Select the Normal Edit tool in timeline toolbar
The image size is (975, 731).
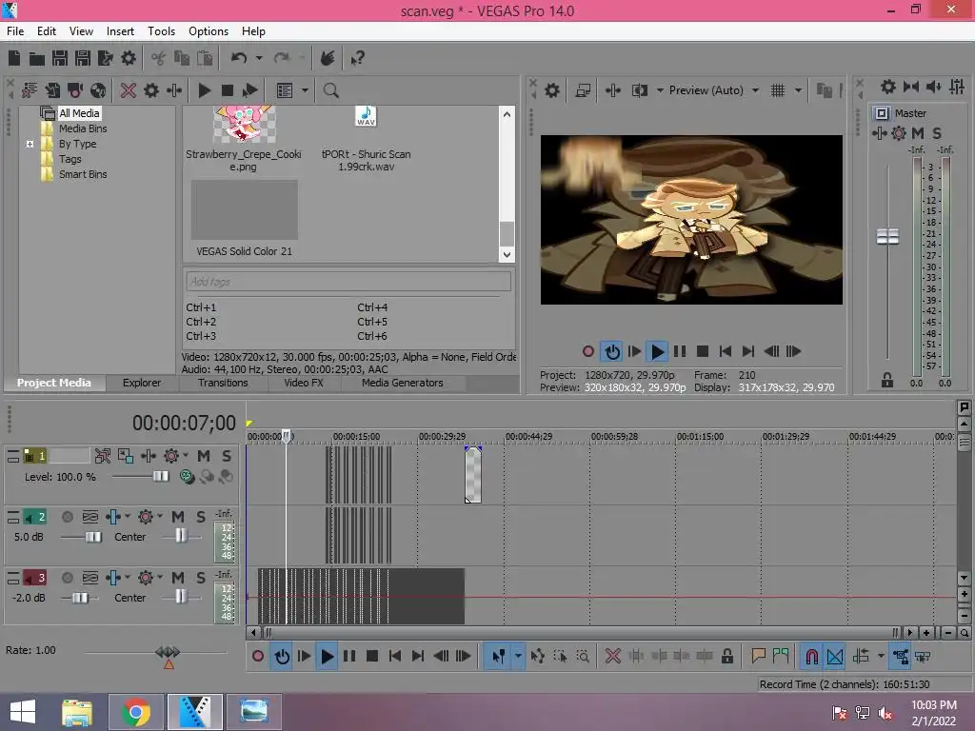pyautogui.click(x=499, y=657)
